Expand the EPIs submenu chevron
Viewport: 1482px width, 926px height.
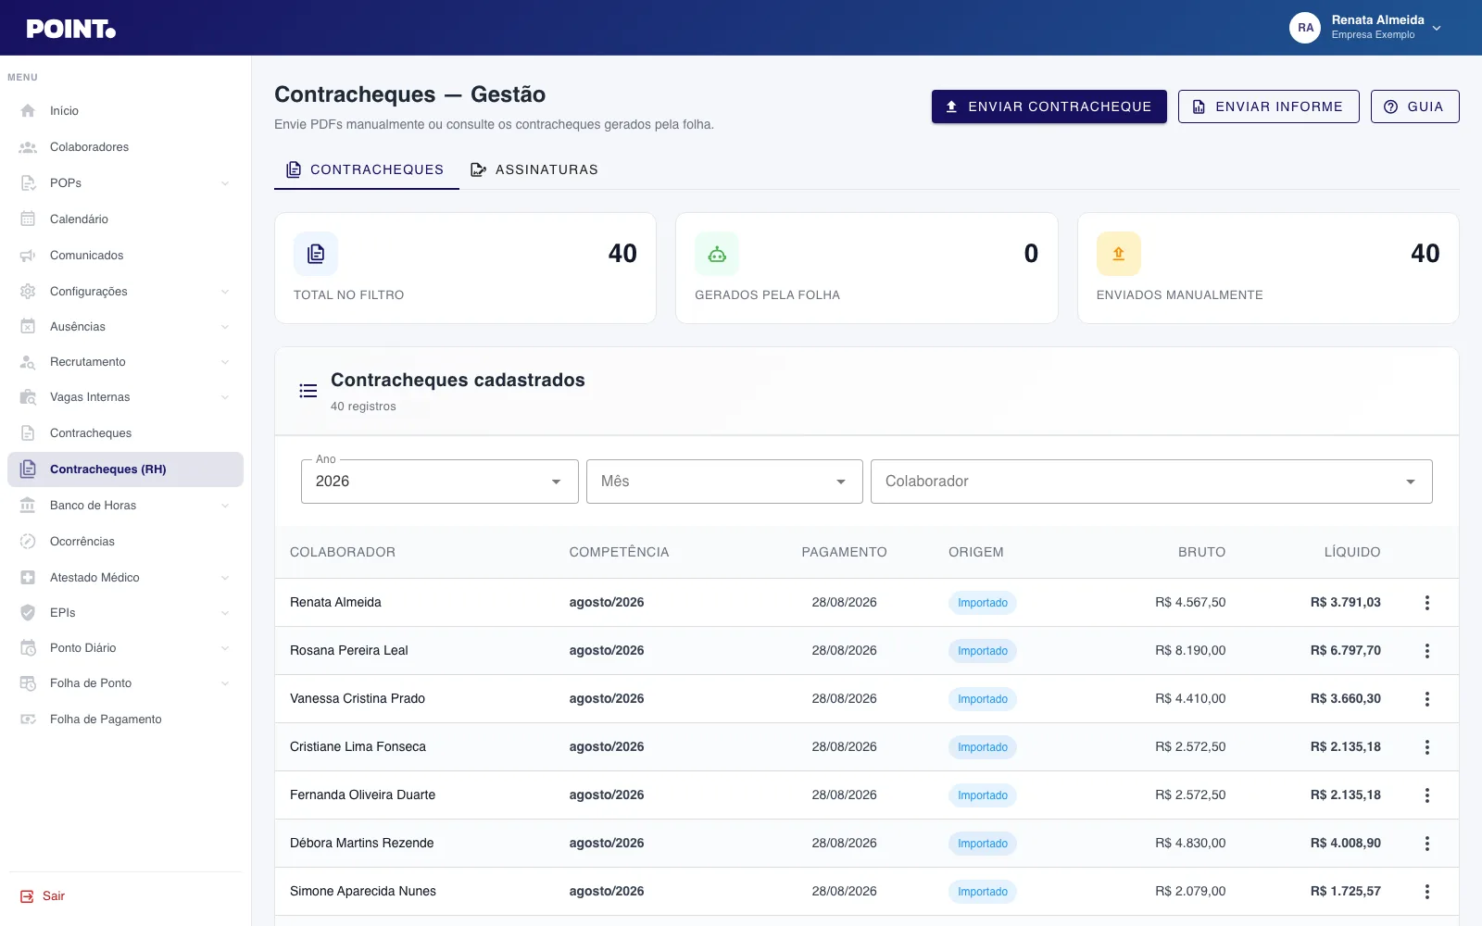[225, 613]
